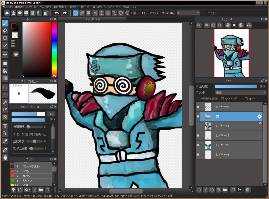This screenshot has width=269, height=199.
Task: Undock the ブラシプレビュー panel
Action: click(52, 81)
